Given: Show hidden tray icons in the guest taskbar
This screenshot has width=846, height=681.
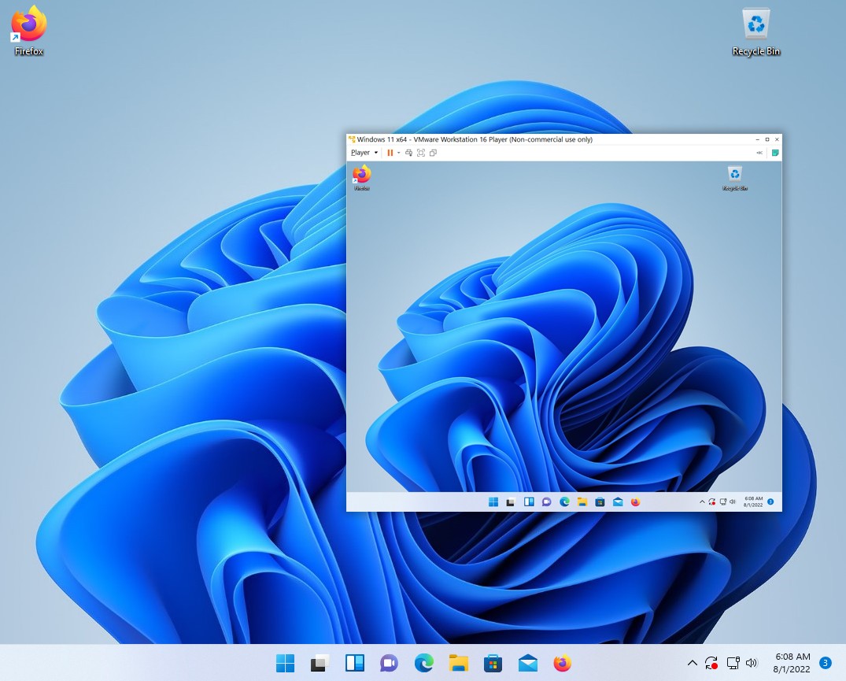Looking at the screenshot, I should [x=702, y=501].
